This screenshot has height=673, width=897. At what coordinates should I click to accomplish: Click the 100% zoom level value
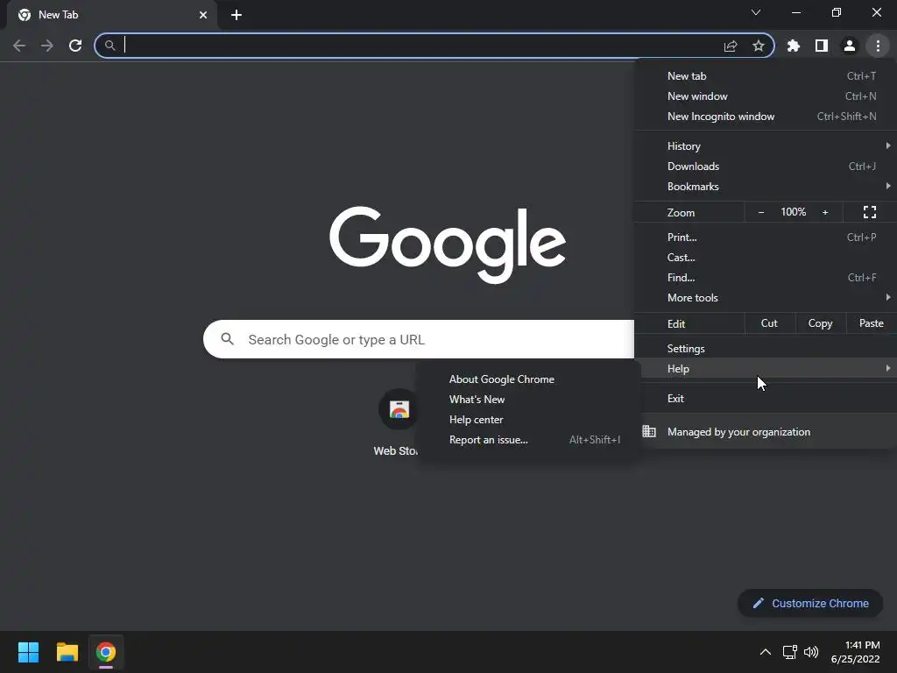tap(793, 212)
